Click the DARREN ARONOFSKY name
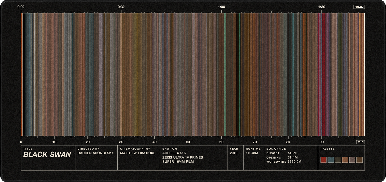 (96, 153)
